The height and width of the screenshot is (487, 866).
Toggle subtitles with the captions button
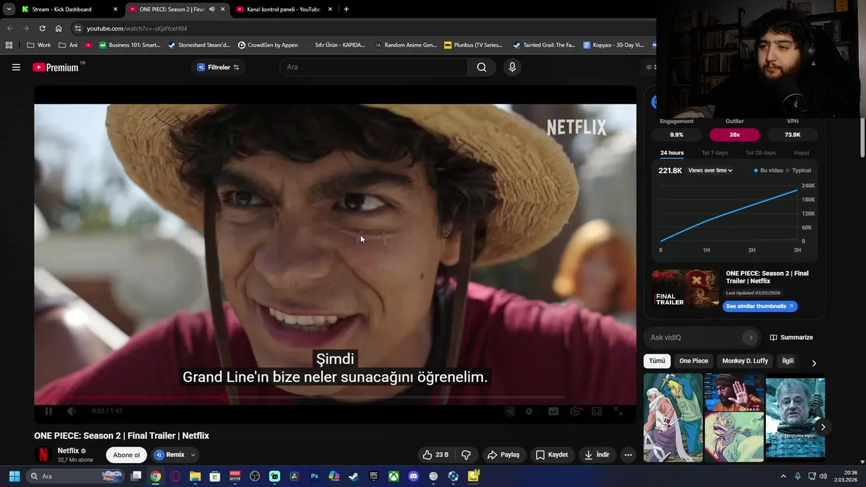[x=553, y=411]
